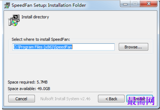Click the 'Select where to install SpeedFan:' label

(41, 39)
